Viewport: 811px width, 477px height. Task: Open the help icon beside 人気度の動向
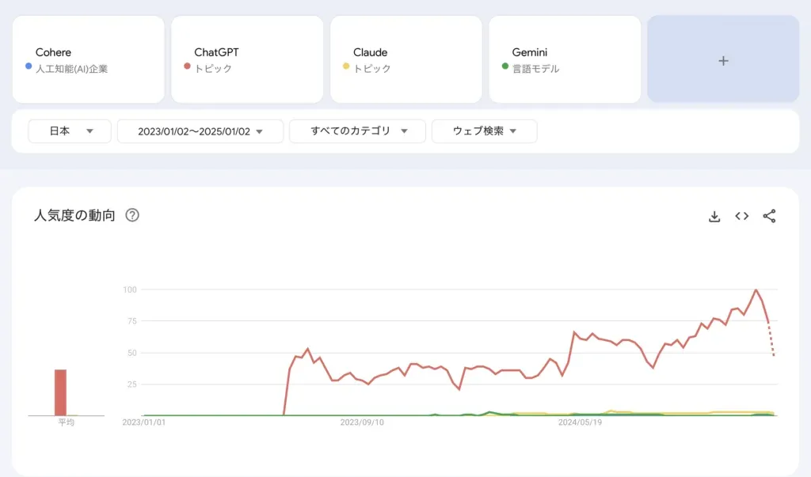(132, 215)
